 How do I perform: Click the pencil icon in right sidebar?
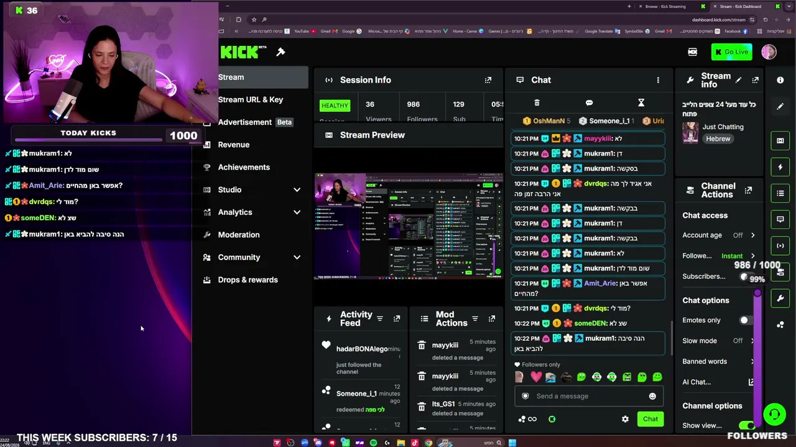[780, 106]
